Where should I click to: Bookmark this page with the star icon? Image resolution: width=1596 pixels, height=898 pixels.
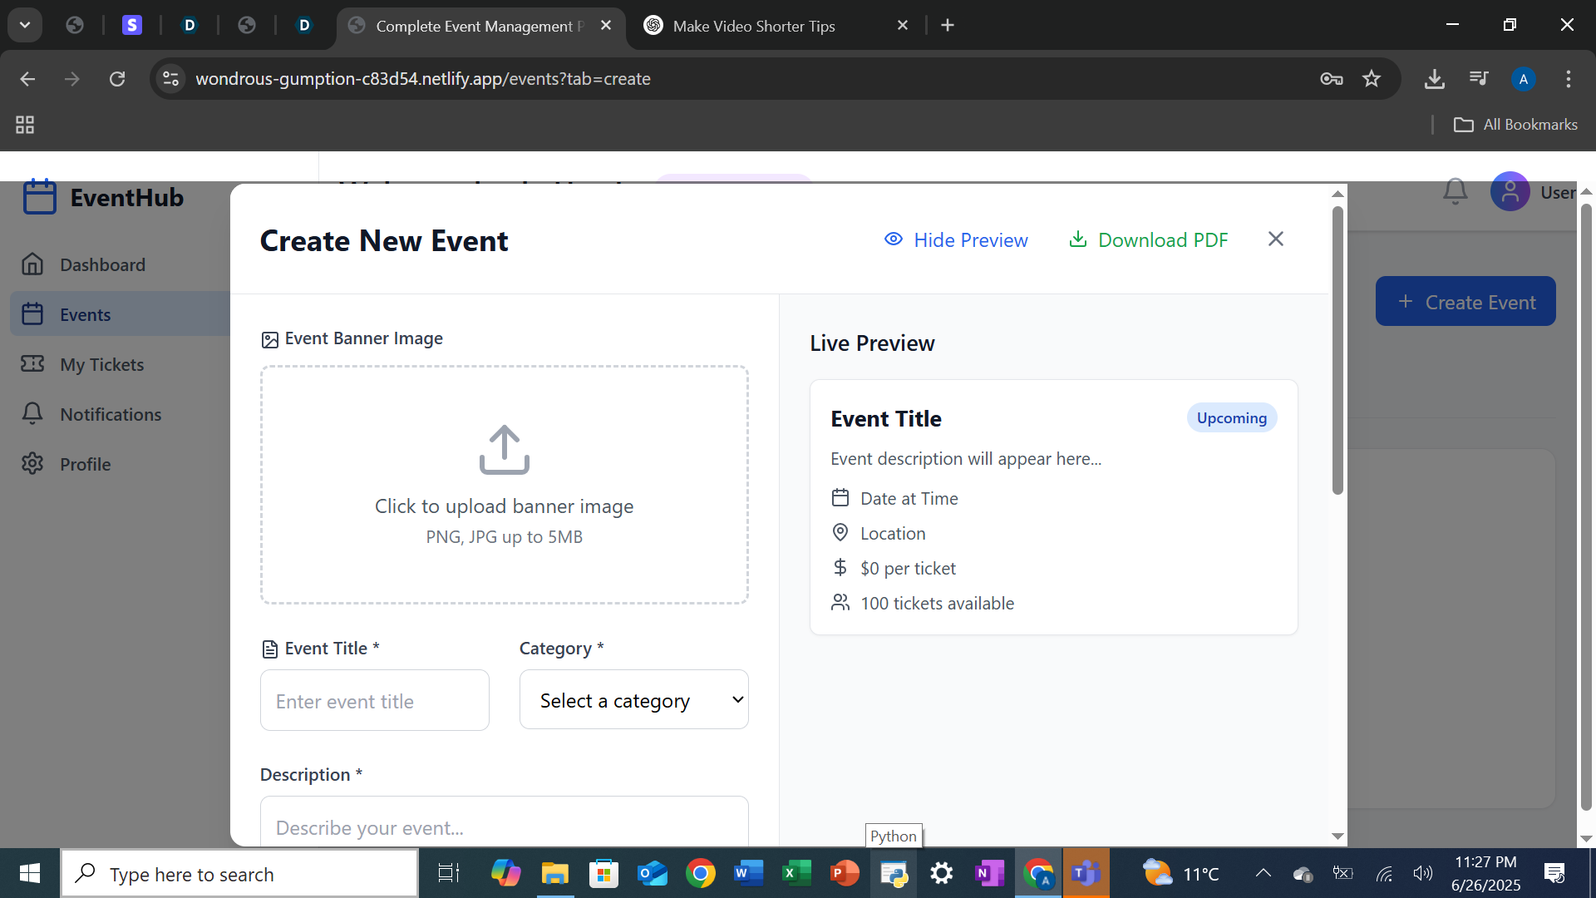point(1372,79)
